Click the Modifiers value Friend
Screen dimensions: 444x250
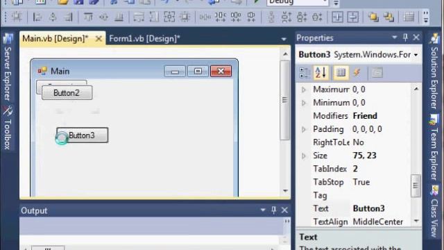coord(365,116)
